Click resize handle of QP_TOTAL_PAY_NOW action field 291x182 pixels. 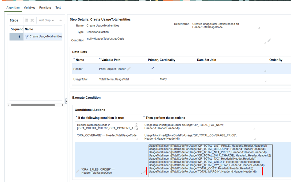tap(254, 129)
